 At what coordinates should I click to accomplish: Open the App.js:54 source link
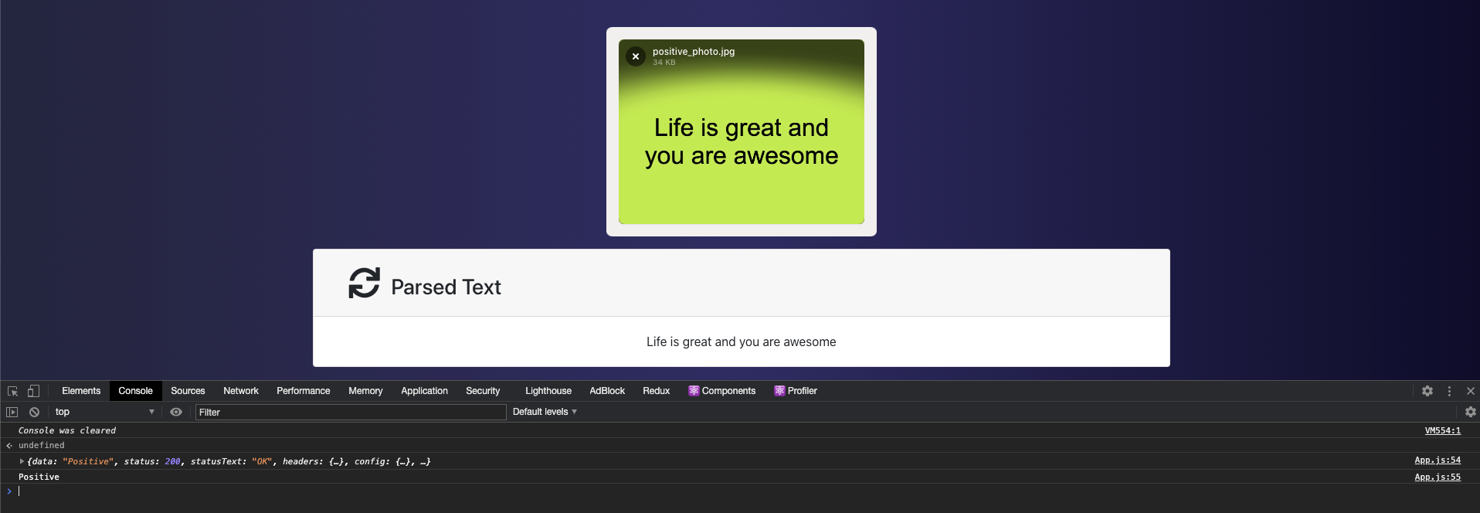(1438, 460)
